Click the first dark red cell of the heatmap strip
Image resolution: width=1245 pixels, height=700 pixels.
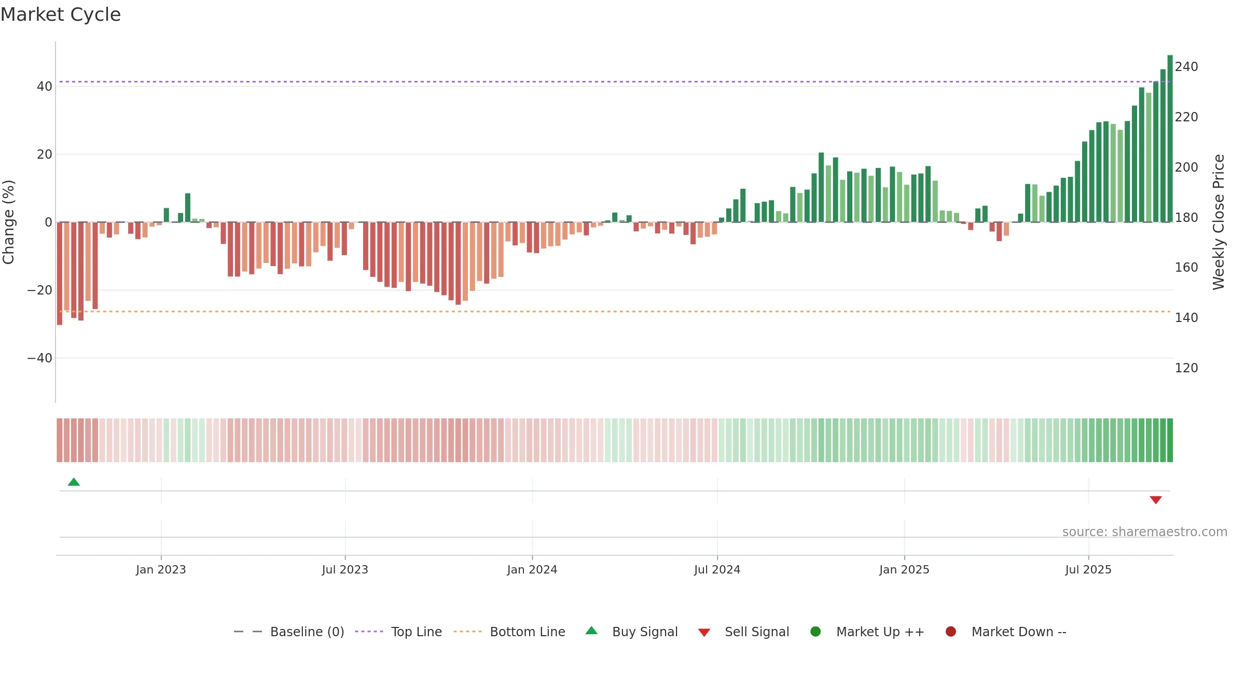click(60, 440)
